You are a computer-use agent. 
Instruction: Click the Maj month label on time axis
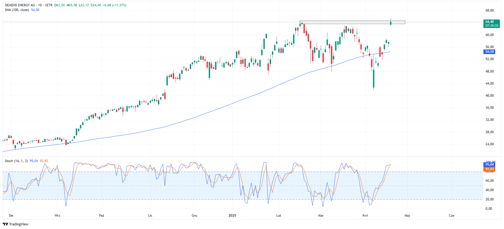pos(407,216)
